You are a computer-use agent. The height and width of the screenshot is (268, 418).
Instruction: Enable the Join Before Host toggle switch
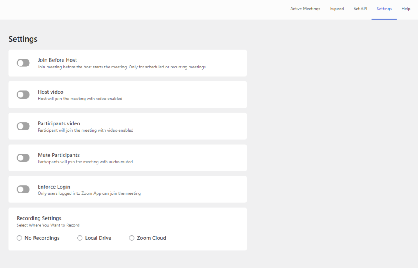click(x=23, y=63)
